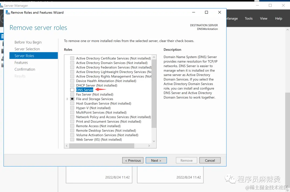Select Remote Desktop Services row
The image size is (290, 192).
(106, 131)
